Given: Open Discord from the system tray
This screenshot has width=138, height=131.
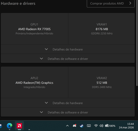Looking at the screenshot, I should tap(75, 126).
